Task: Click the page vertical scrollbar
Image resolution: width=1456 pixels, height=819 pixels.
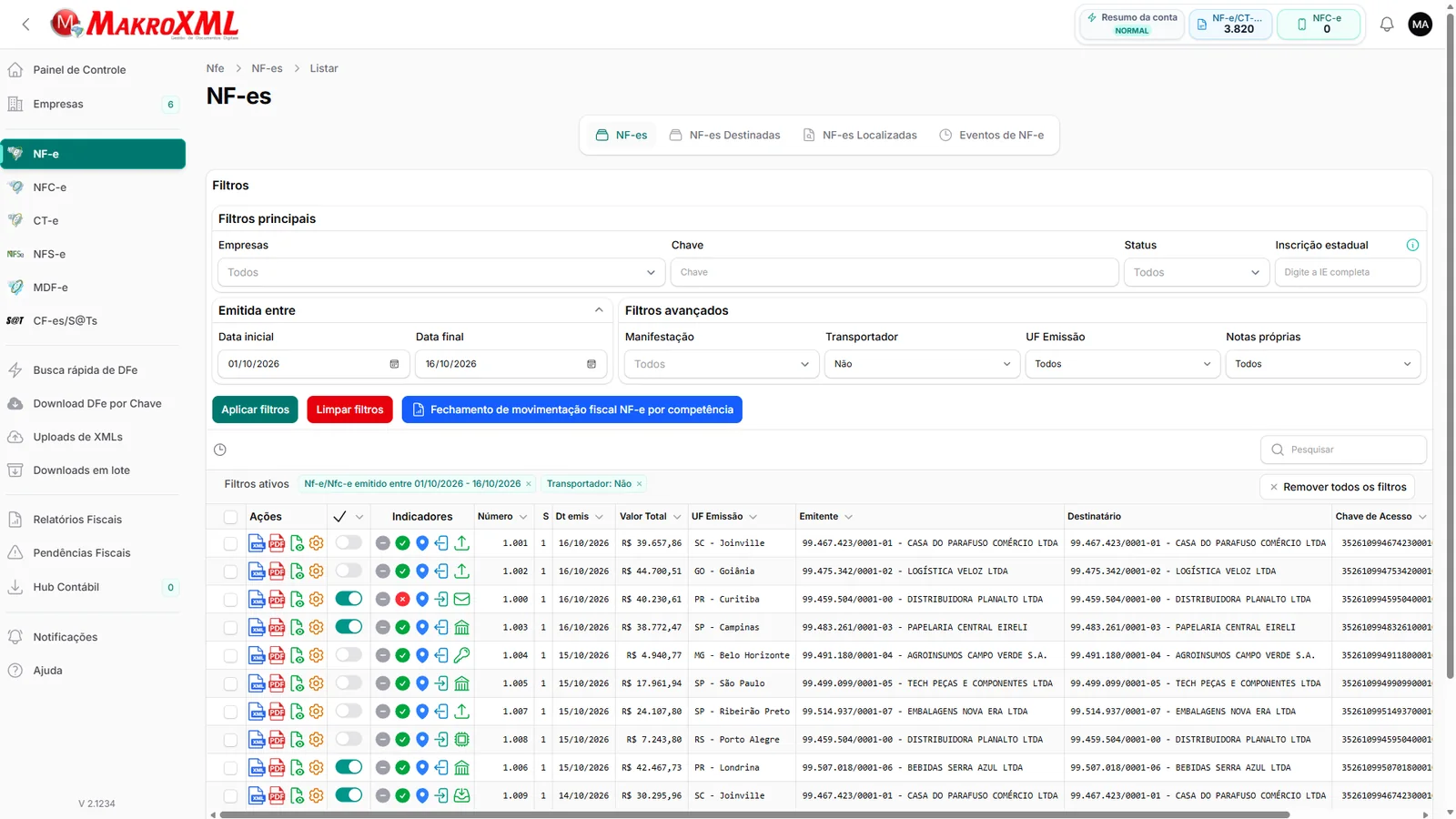Action: 1450,346
